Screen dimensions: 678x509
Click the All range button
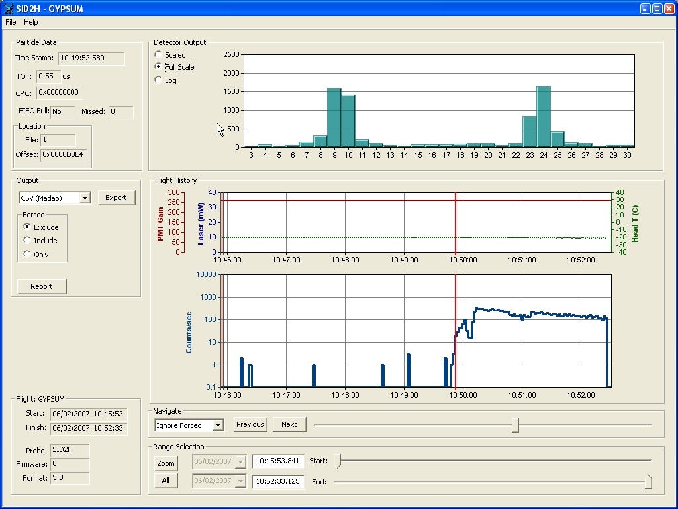coord(166,481)
